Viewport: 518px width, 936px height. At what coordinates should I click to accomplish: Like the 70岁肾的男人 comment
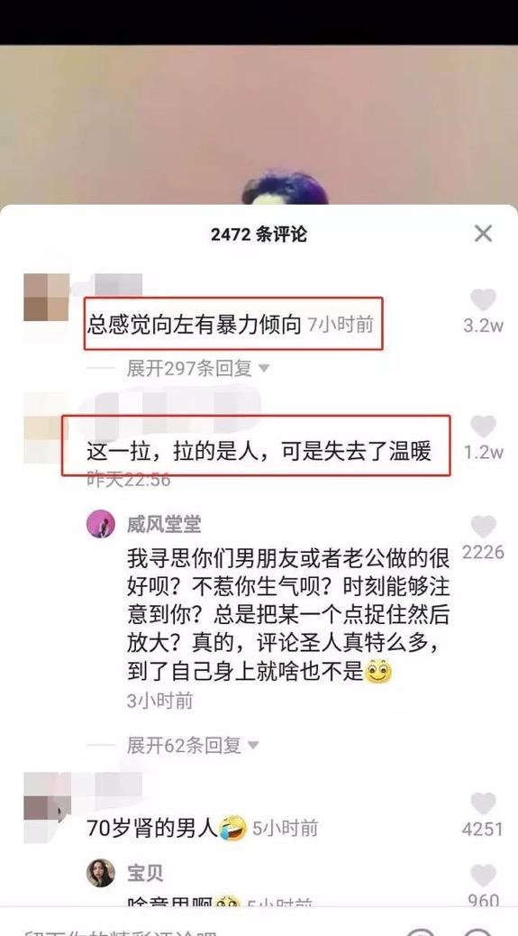(x=483, y=803)
